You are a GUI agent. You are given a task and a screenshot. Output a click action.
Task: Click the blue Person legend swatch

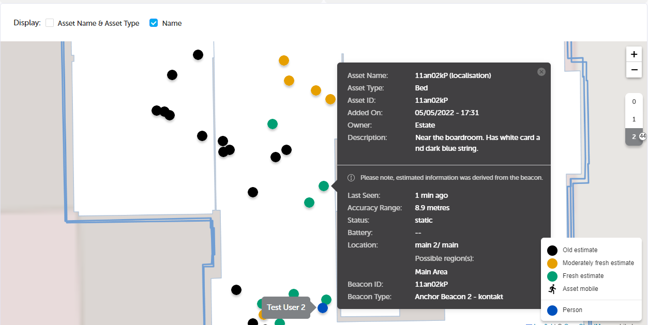[x=552, y=310]
